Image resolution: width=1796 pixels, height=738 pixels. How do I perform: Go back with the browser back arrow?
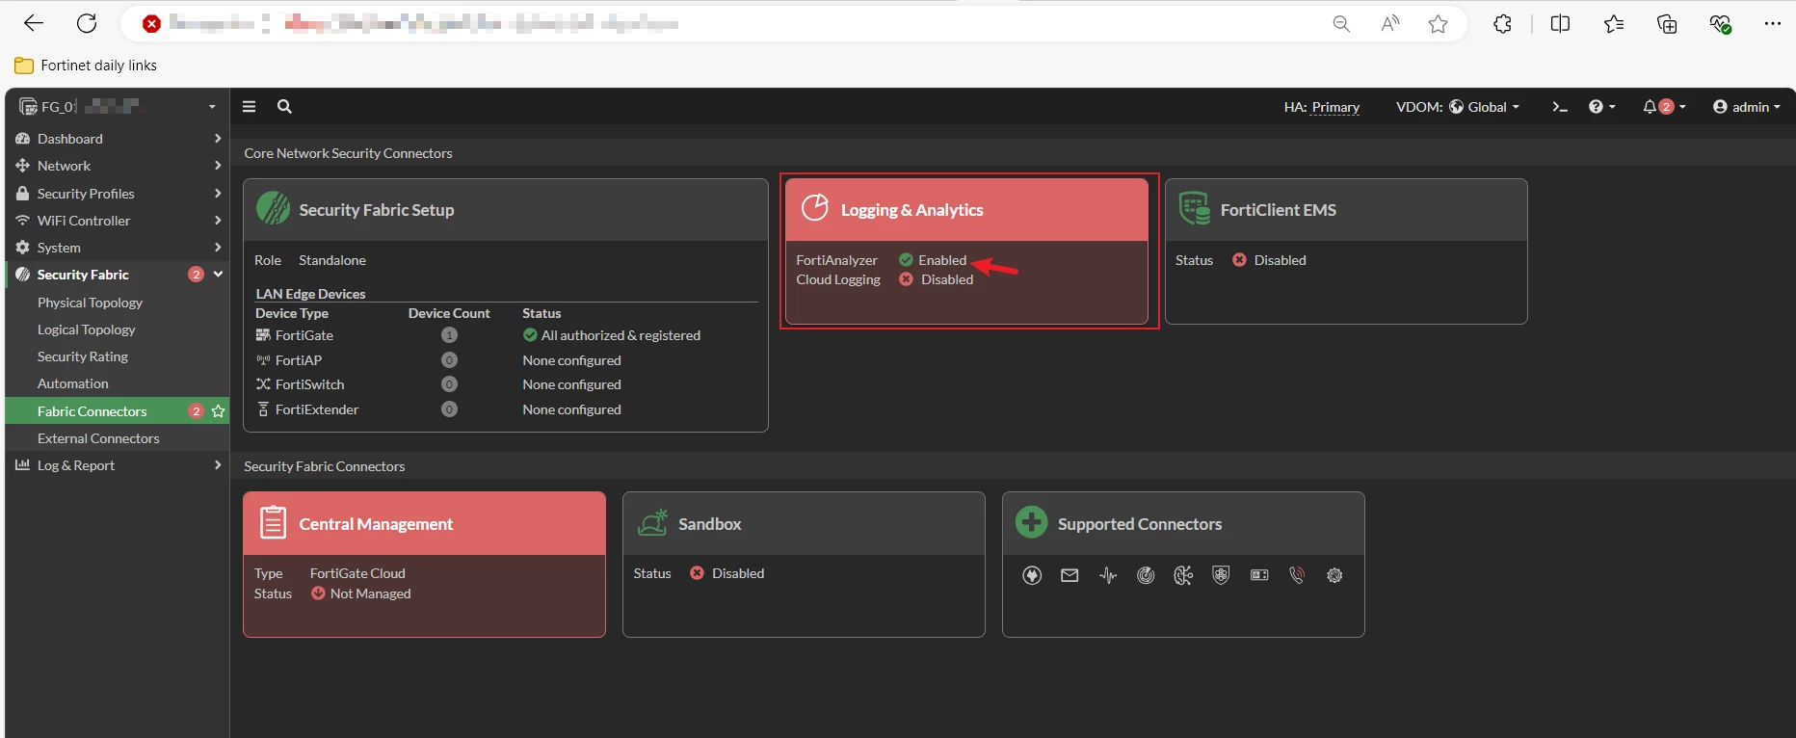click(x=34, y=23)
